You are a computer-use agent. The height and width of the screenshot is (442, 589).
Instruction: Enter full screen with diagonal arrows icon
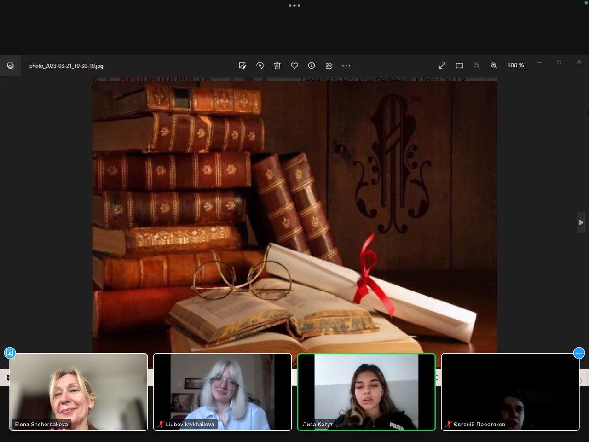[x=442, y=66]
